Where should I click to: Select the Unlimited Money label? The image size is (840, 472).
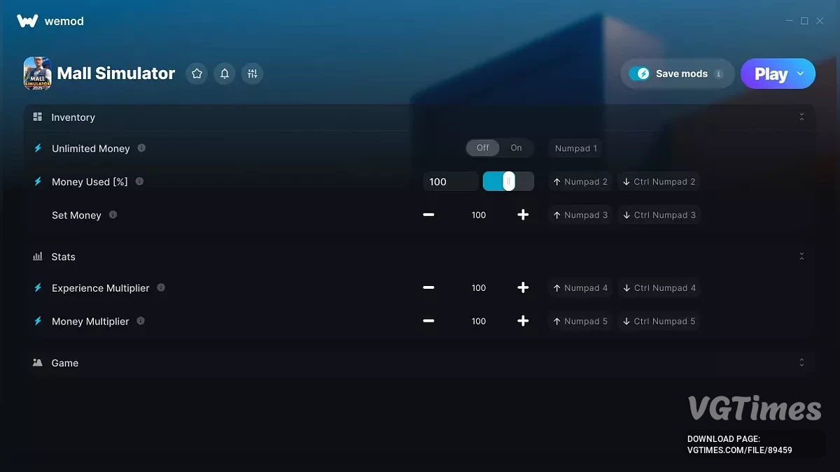(91, 148)
